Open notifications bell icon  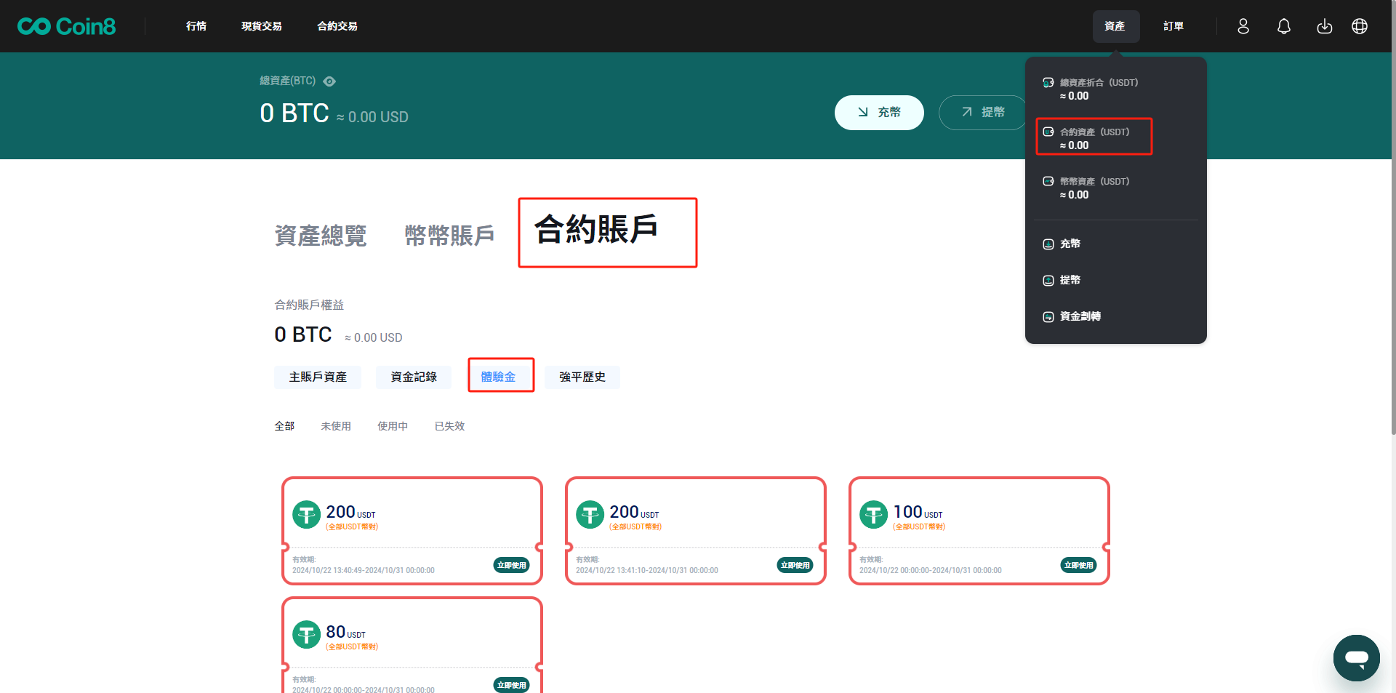click(x=1284, y=26)
